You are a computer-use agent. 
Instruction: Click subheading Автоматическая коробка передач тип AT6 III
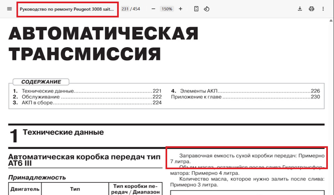click(x=84, y=160)
